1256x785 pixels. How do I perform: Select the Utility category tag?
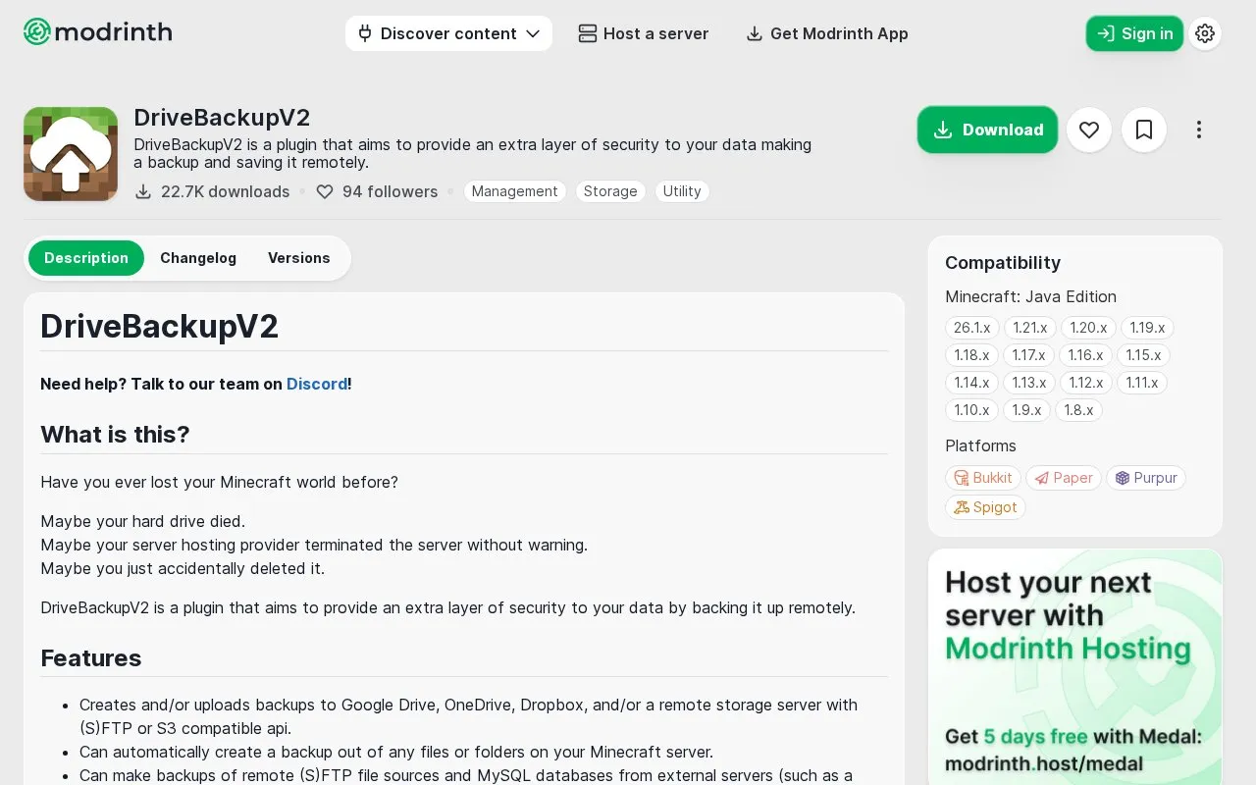(682, 191)
